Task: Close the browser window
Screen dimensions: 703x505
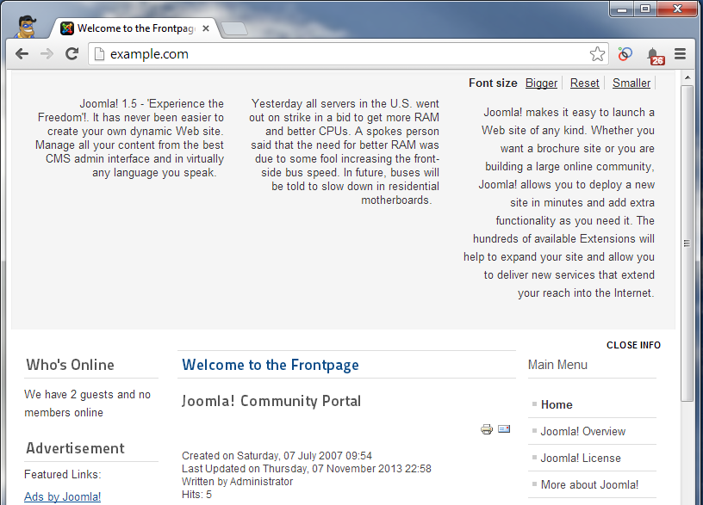Action: pos(677,9)
